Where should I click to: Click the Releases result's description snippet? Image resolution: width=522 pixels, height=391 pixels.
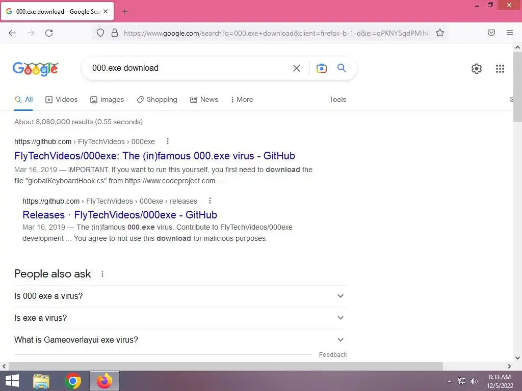point(158,233)
